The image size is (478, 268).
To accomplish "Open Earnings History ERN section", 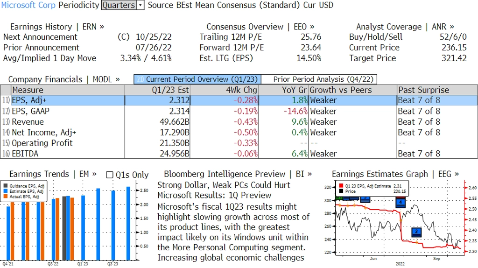I will point(57,27).
